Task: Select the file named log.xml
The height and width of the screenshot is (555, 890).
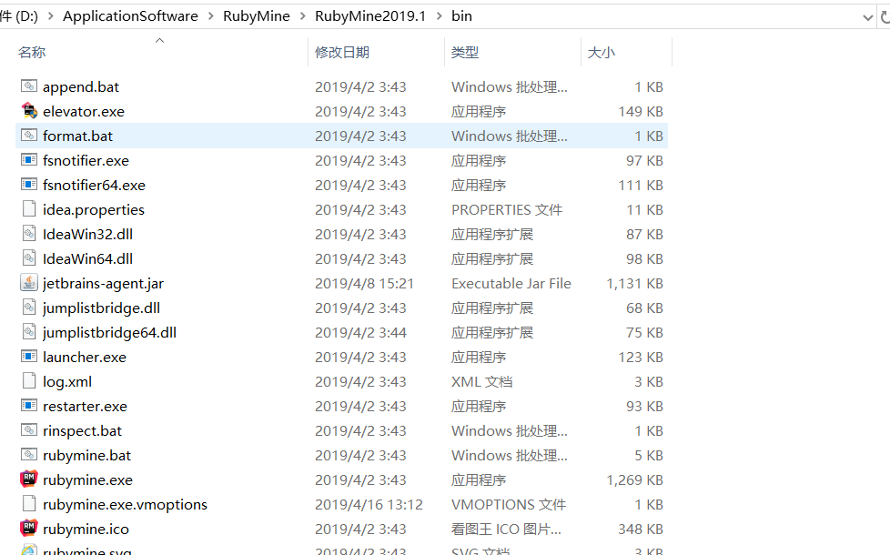Action: pos(67,381)
